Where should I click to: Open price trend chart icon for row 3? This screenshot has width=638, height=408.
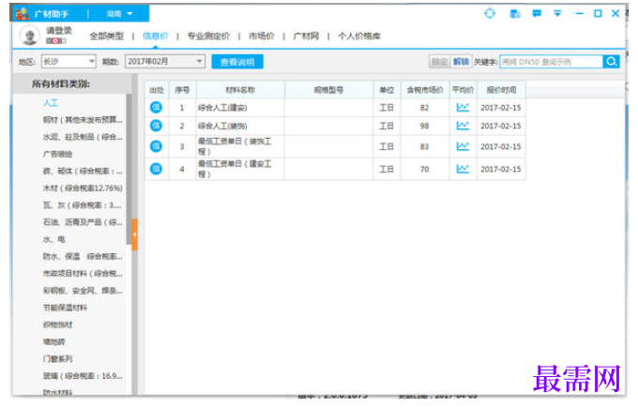click(463, 146)
